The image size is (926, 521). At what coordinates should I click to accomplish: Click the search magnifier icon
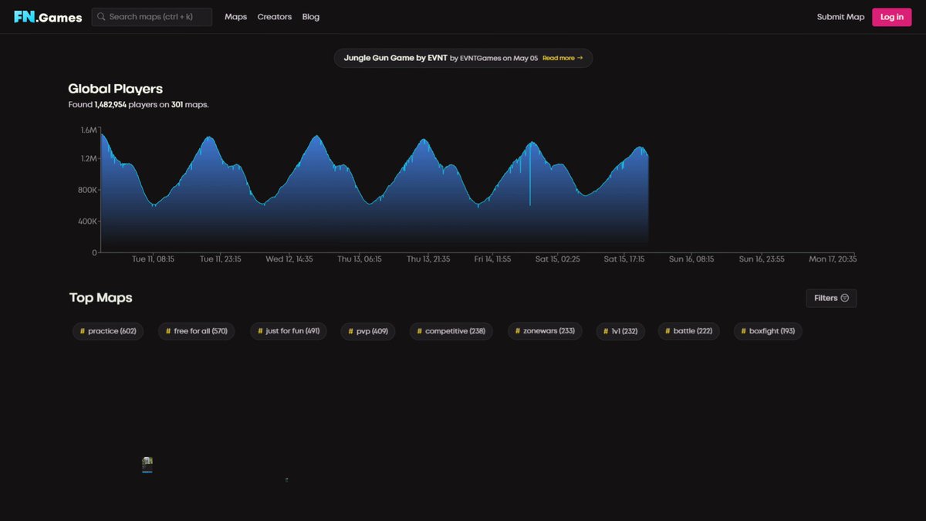tap(101, 17)
